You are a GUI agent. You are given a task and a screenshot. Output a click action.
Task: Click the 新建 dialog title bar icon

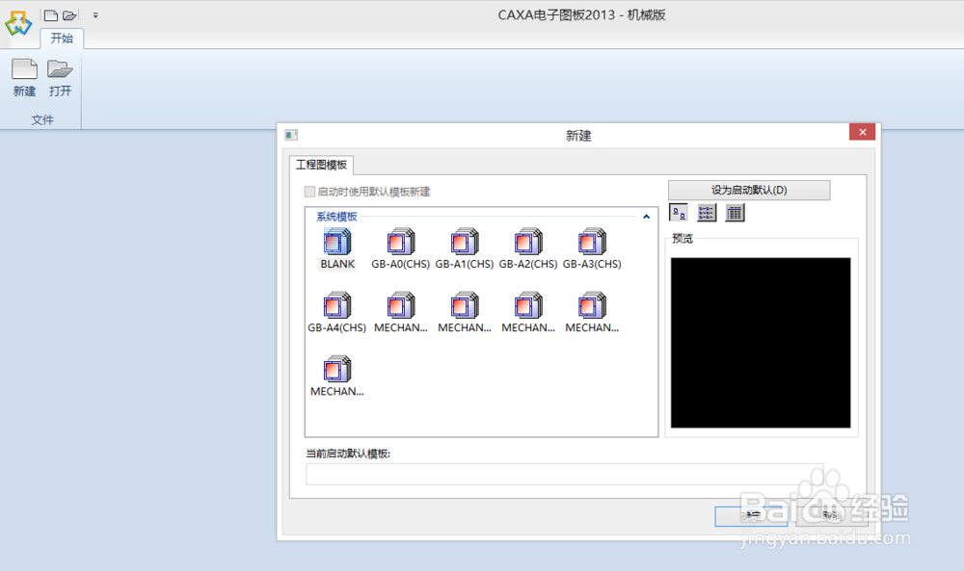[x=291, y=135]
